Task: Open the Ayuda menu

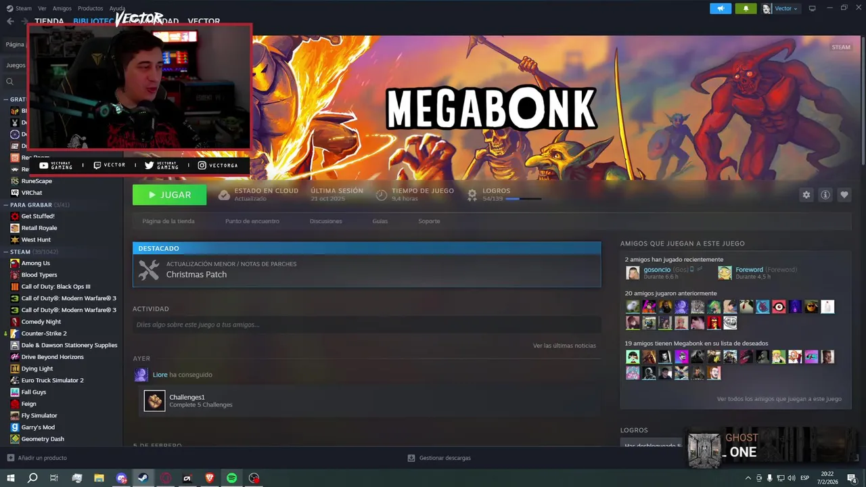Action: [x=117, y=8]
